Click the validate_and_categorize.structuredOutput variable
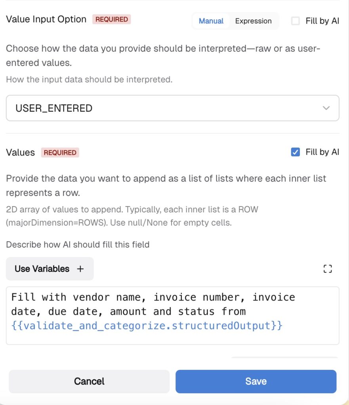This screenshot has height=405, width=349. [x=147, y=326]
